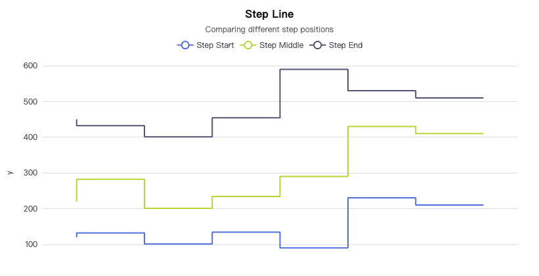Click the 400 y-axis label

pyautogui.click(x=31, y=137)
